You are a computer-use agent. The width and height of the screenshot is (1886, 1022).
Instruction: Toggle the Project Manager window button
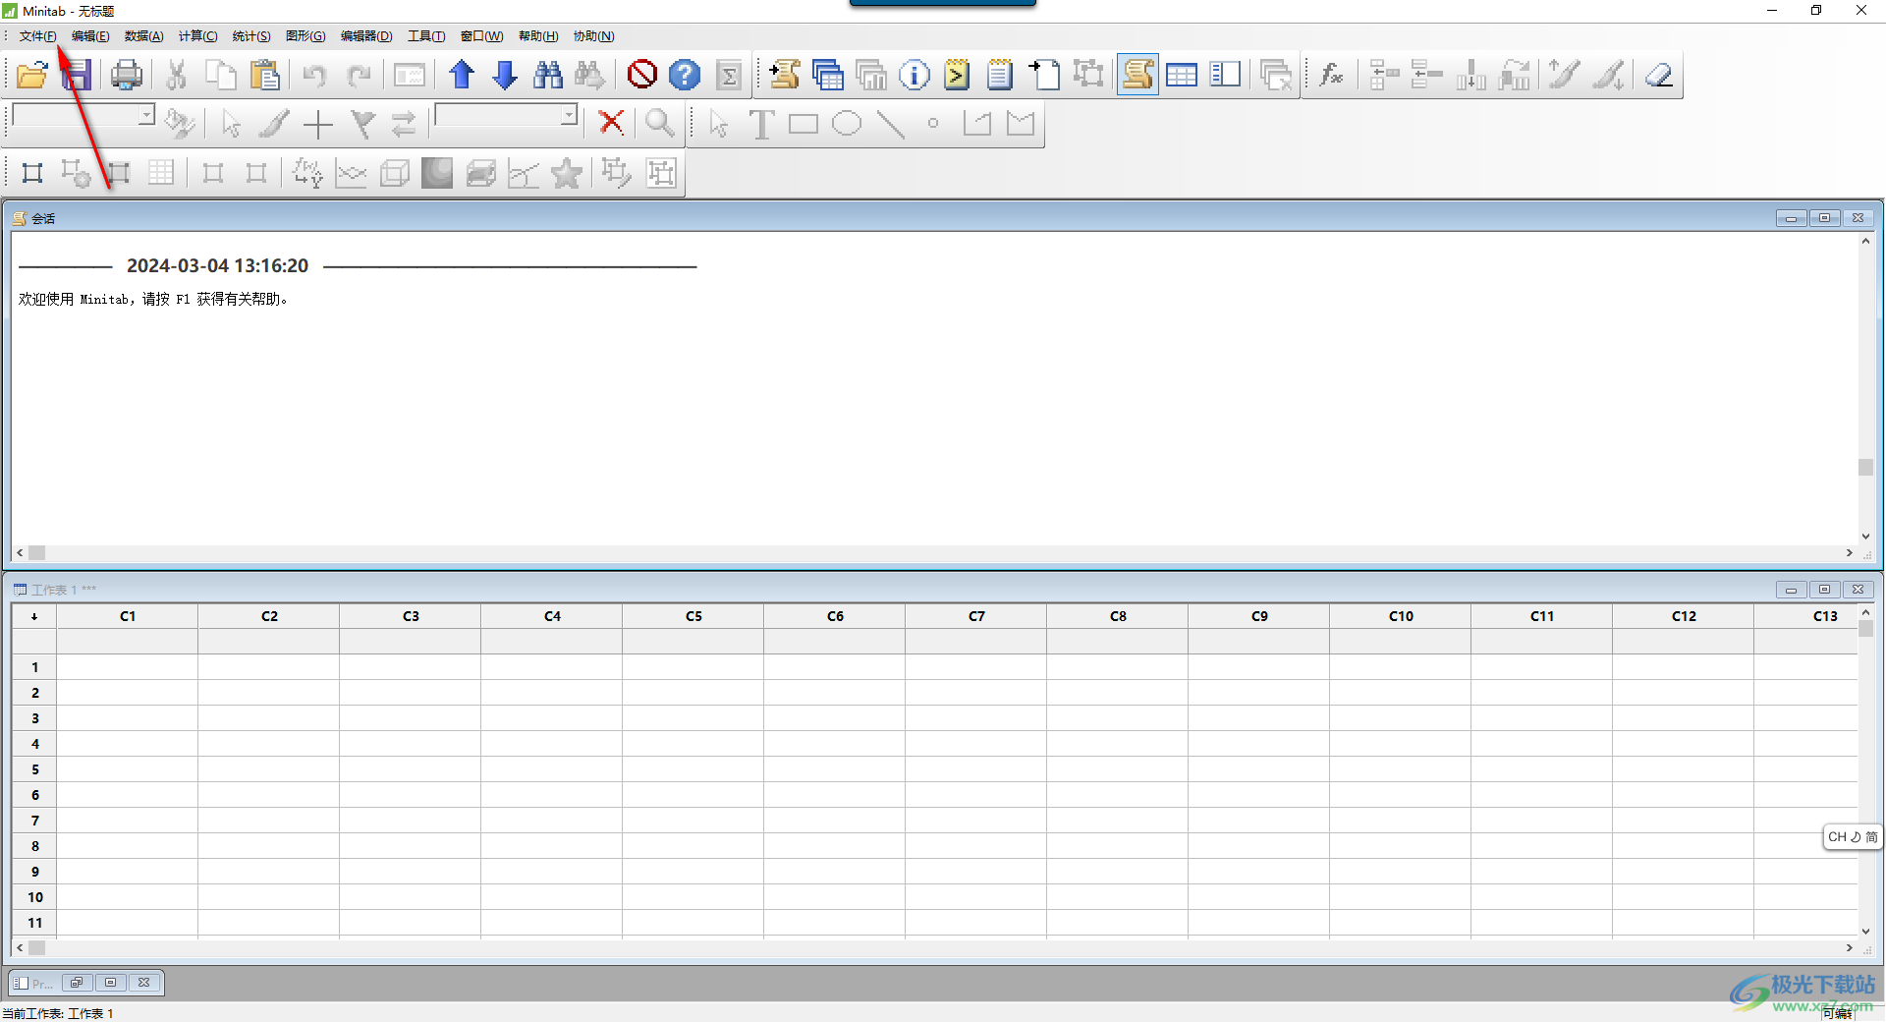(x=1225, y=75)
